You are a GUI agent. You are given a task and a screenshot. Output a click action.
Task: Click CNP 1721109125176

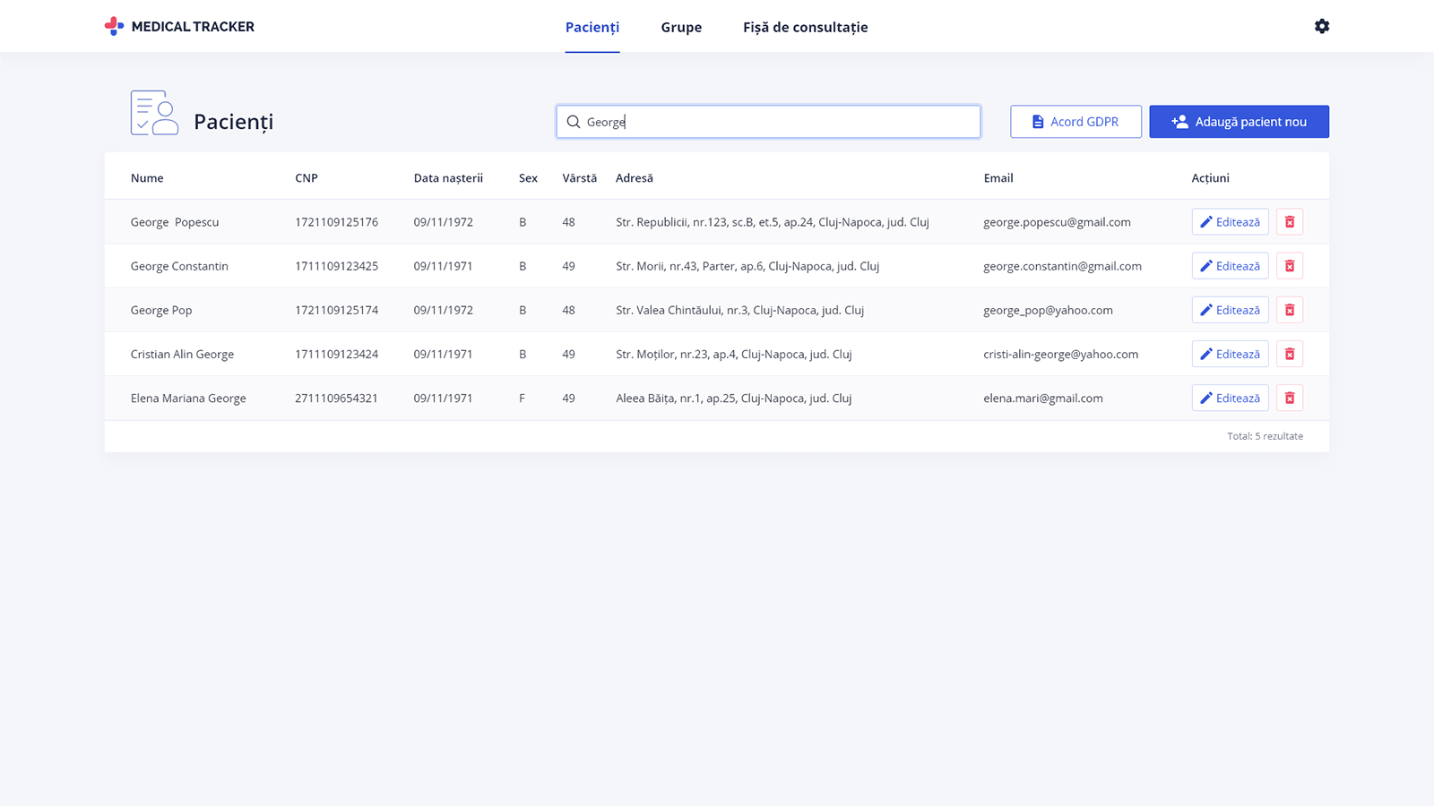click(x=336, y=222)
